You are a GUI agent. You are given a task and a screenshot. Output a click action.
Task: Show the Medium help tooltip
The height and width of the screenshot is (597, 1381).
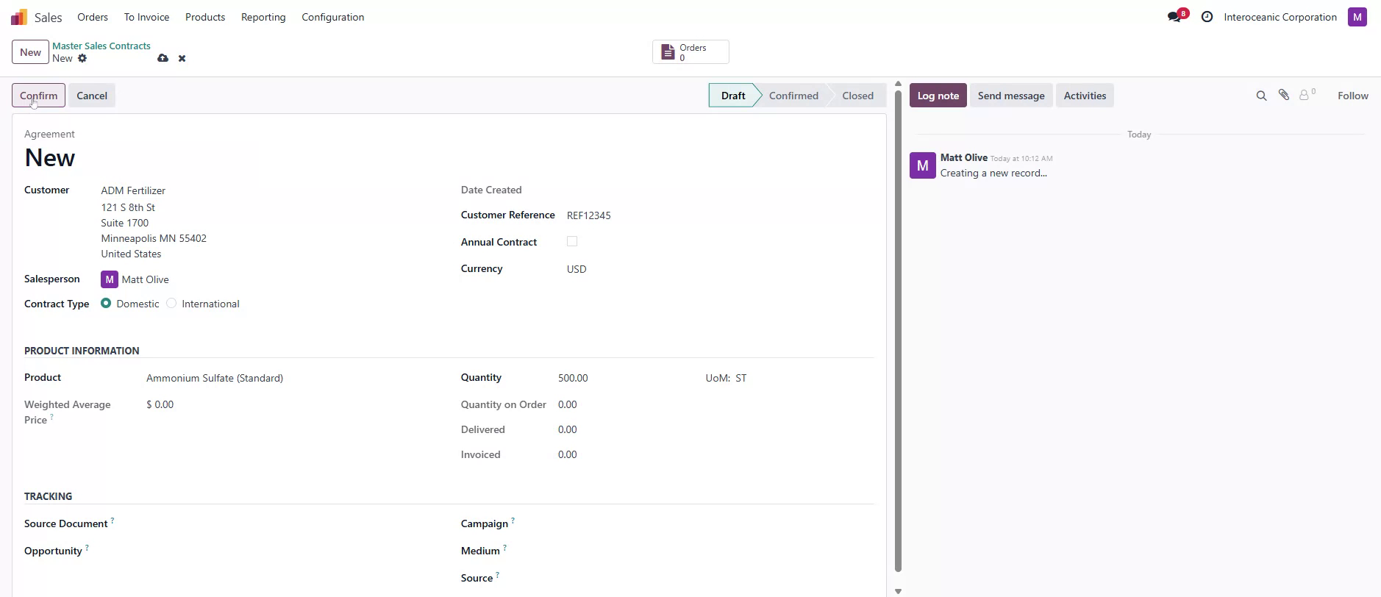coord(504,548)
